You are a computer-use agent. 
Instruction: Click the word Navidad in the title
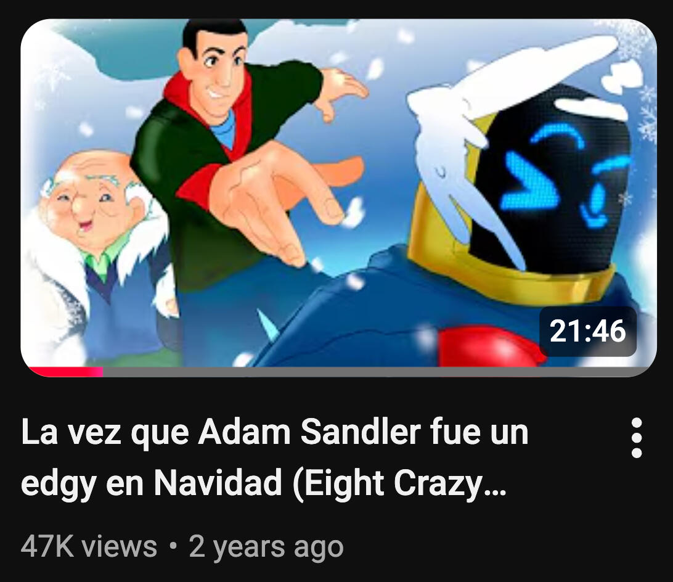[218, 483]
